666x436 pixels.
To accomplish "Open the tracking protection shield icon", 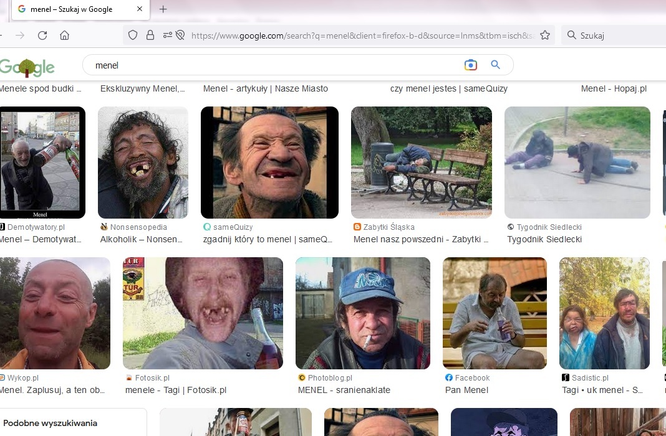I will coord(132,36).
